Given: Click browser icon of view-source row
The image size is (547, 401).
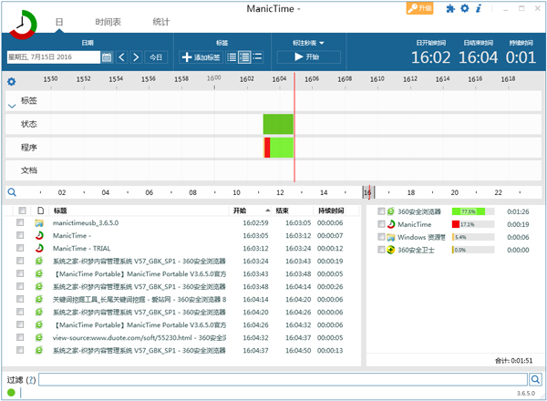Looking at the screenshot, I should point(39,337).
